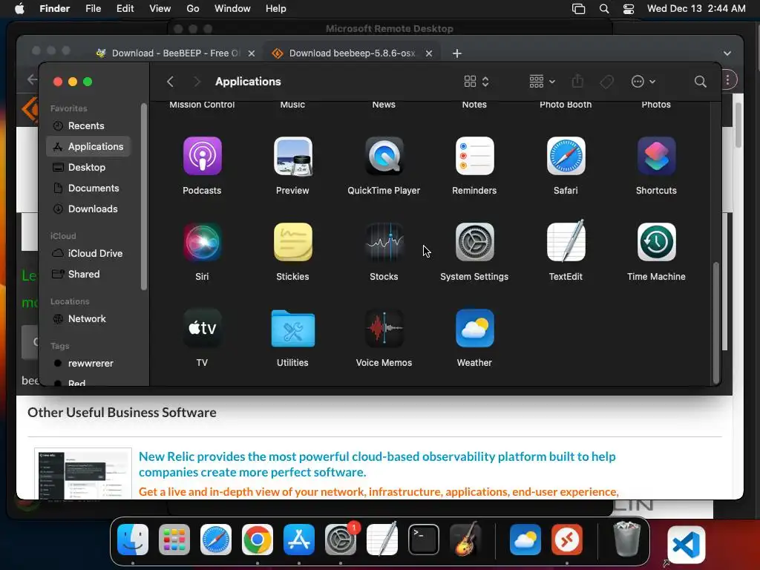
Task: Click the New Relic ad thumbnail image
Action: tap(83, 474)
